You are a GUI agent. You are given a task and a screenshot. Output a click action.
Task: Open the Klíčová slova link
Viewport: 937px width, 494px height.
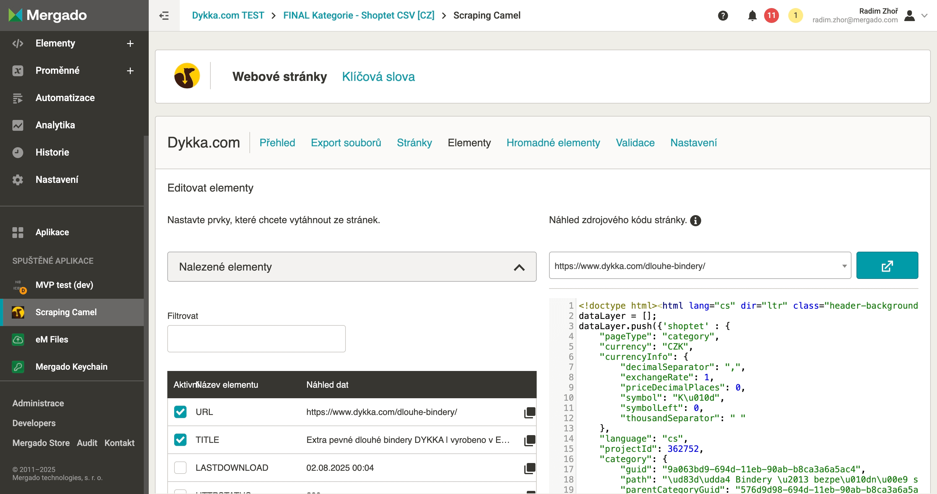(x=378, y=76)
